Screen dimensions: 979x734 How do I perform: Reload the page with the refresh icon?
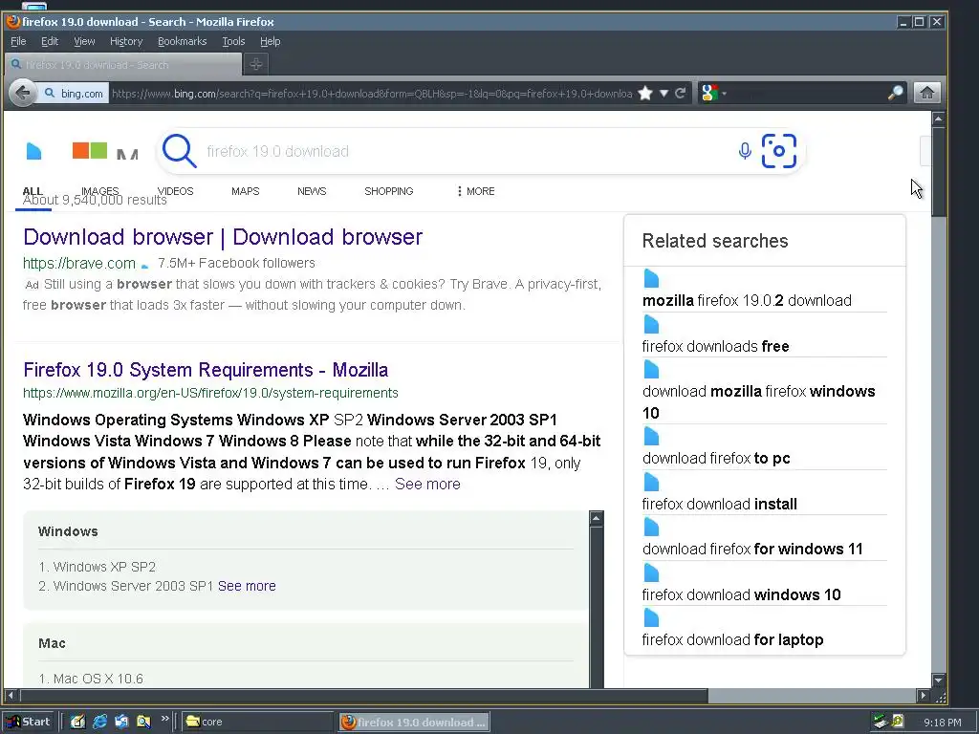(681, 94)
